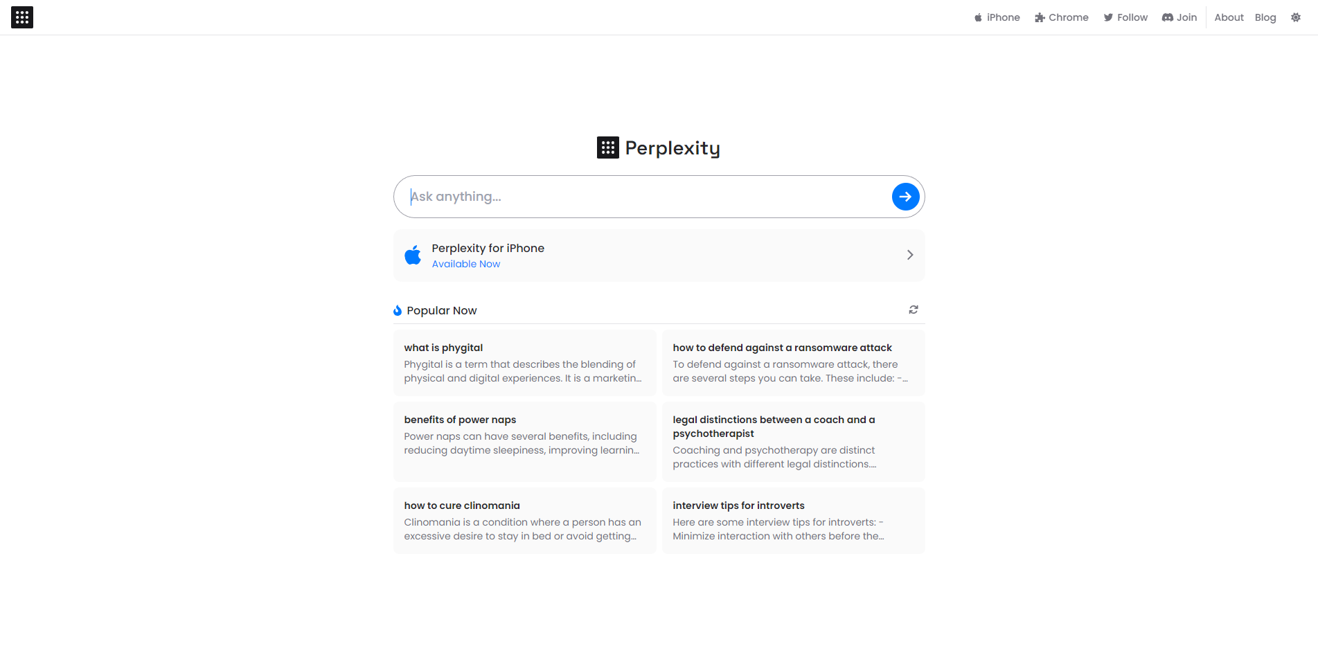Click the Apple icon in iPhone banner
The height and width of the screenshot is (671, 1318).
pos(413,255)
